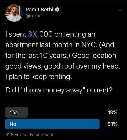Open the Ramit Sethi display name
The width and height of the screenshot is (127, 140).
(39, 10)
